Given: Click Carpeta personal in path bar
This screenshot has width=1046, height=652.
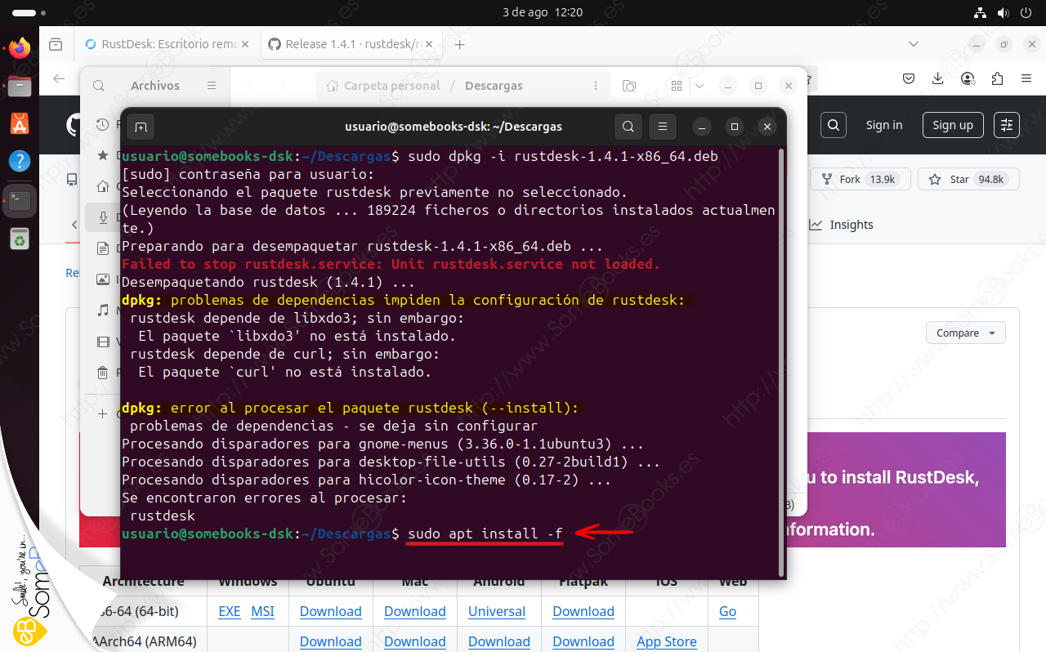Looking at the screenshot, I should 382,86.
